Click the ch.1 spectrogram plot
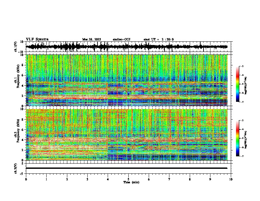 pyautogui.click(x=127, y=80)
